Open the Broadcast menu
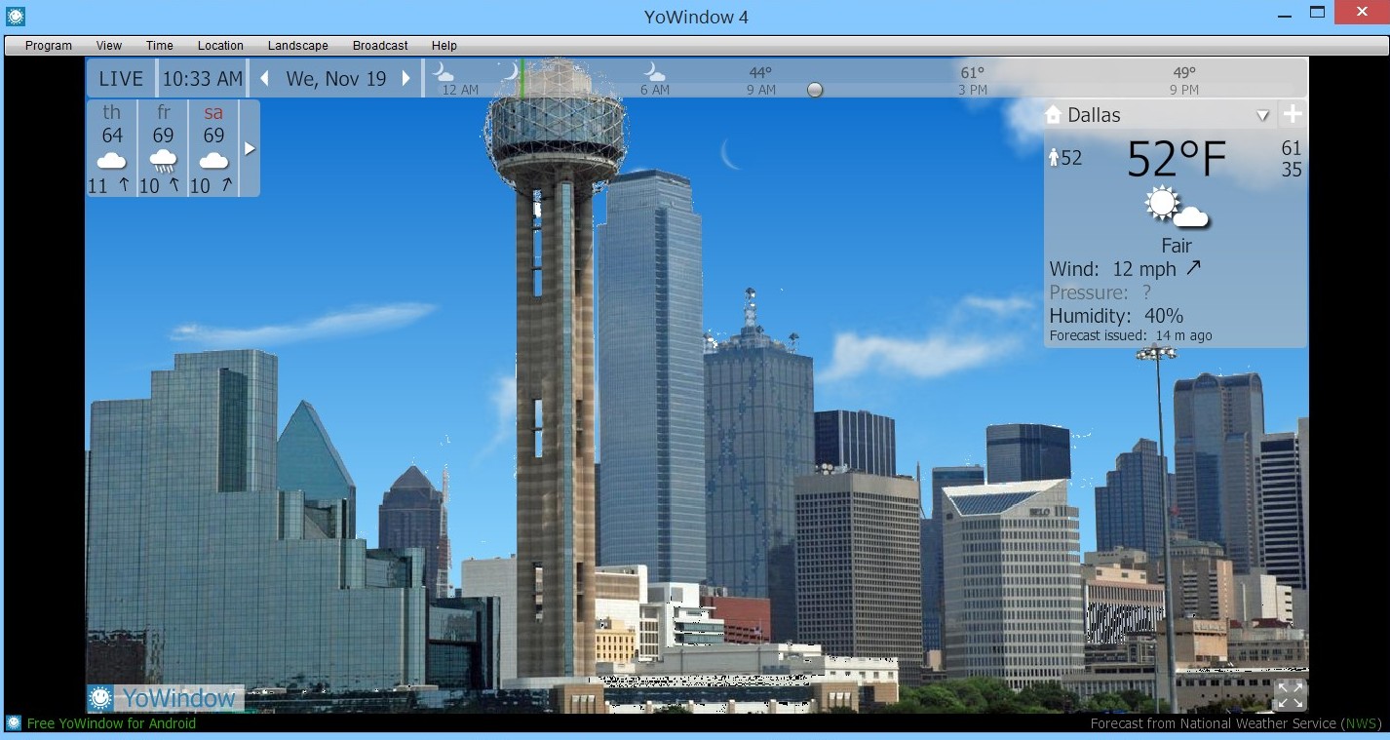This screenshot has height=740, width=1390. [x=380, y=46]
